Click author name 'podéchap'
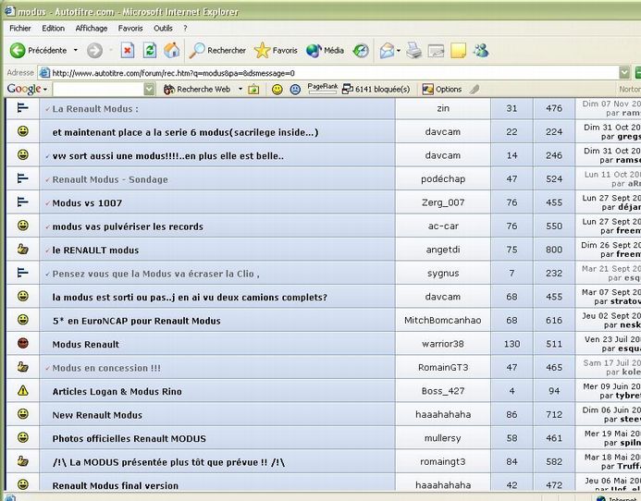This screenshot has height=501, width=641. pos(443,179)
